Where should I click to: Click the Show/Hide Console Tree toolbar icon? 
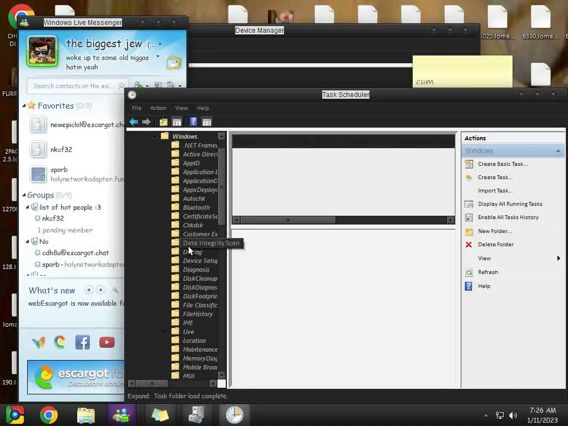[177, 121]
